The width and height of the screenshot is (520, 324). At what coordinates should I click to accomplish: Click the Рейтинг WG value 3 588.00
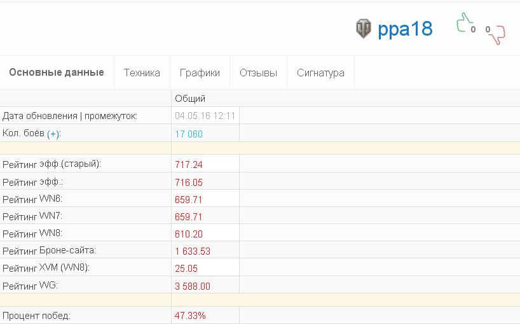coord(193,286)
